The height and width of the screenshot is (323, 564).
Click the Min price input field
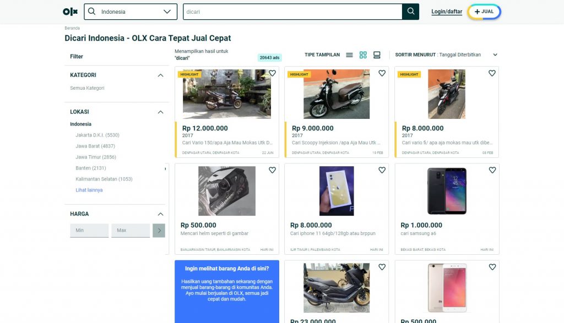pos(89,231)
